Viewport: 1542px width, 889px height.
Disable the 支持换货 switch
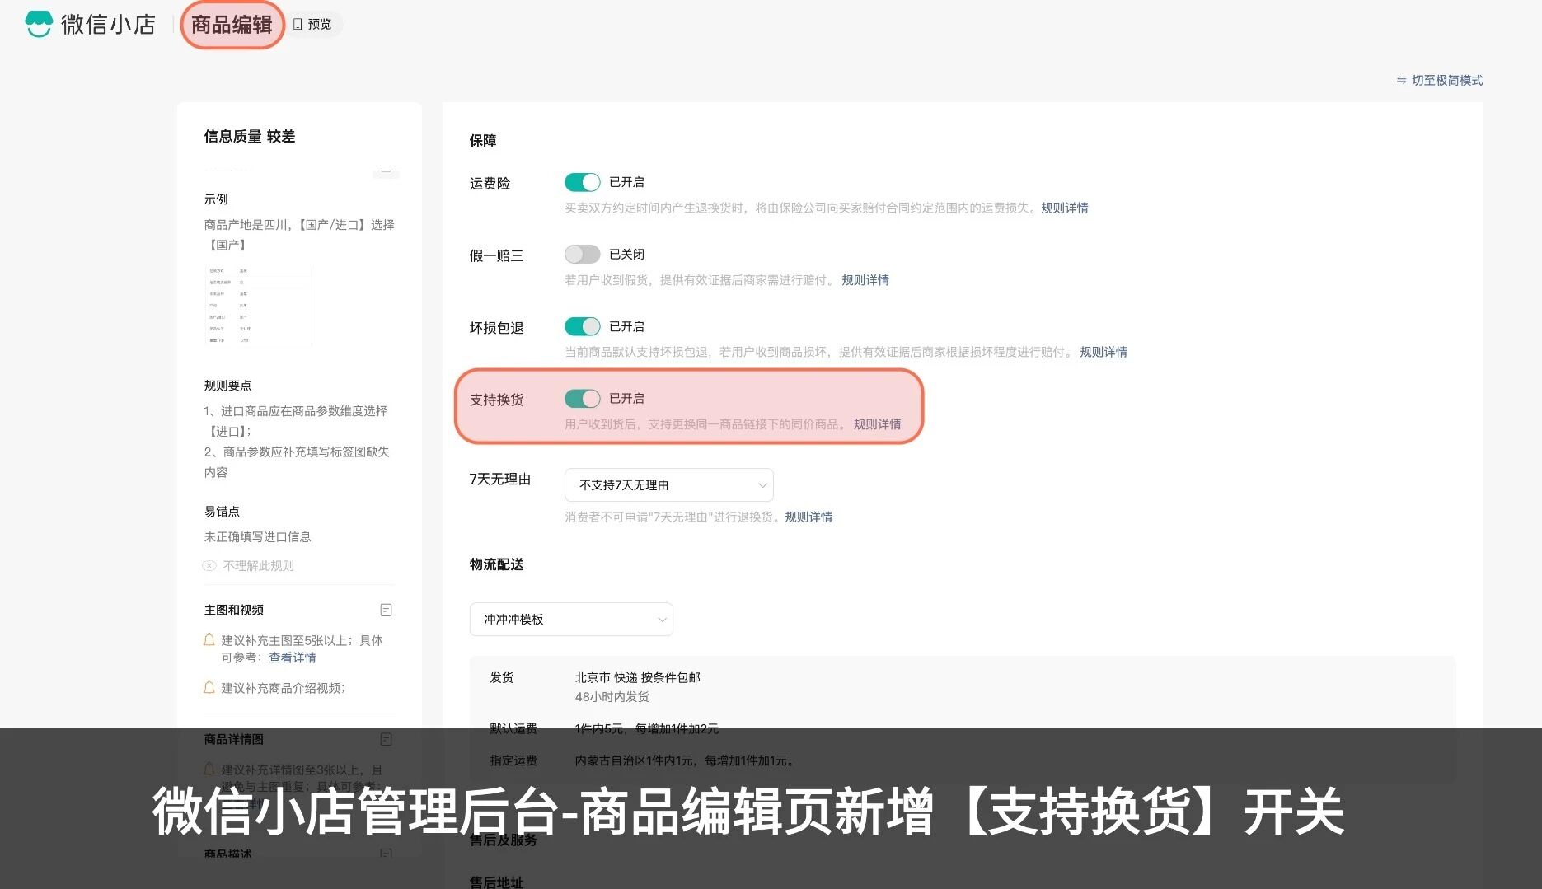tap(582, 399)
